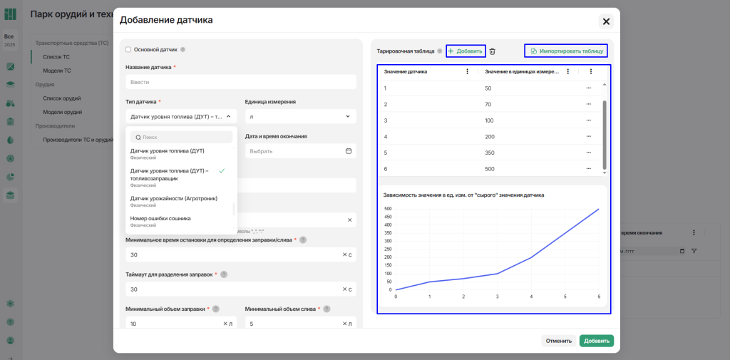730x360 pixels.
Task: Click Импортировать таблицу button
Action: [x=567, y=51]
